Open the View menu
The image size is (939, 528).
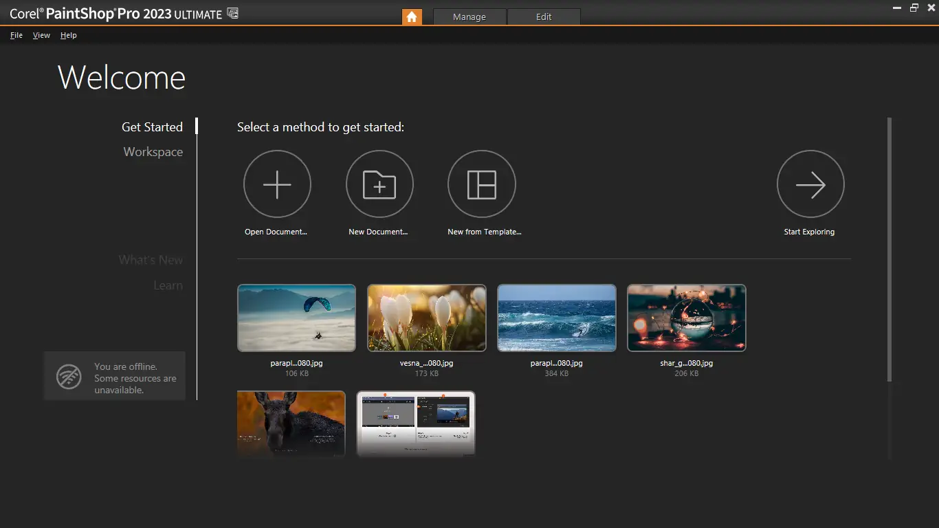coord(41,35)
